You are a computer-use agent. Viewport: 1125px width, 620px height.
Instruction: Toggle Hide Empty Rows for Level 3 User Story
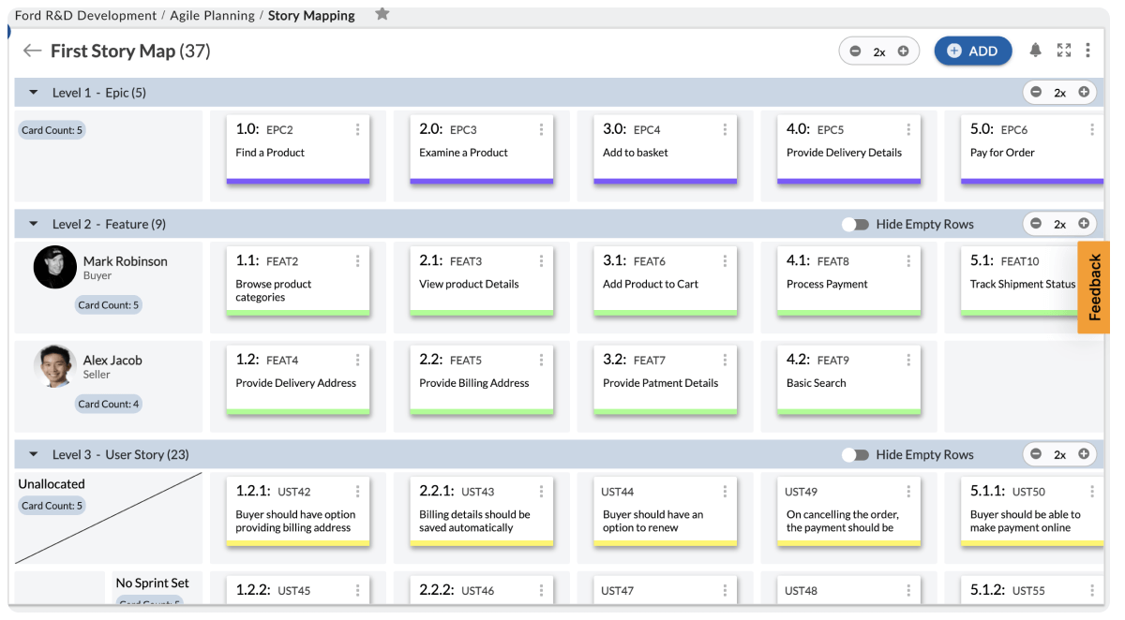click(855, 455)
